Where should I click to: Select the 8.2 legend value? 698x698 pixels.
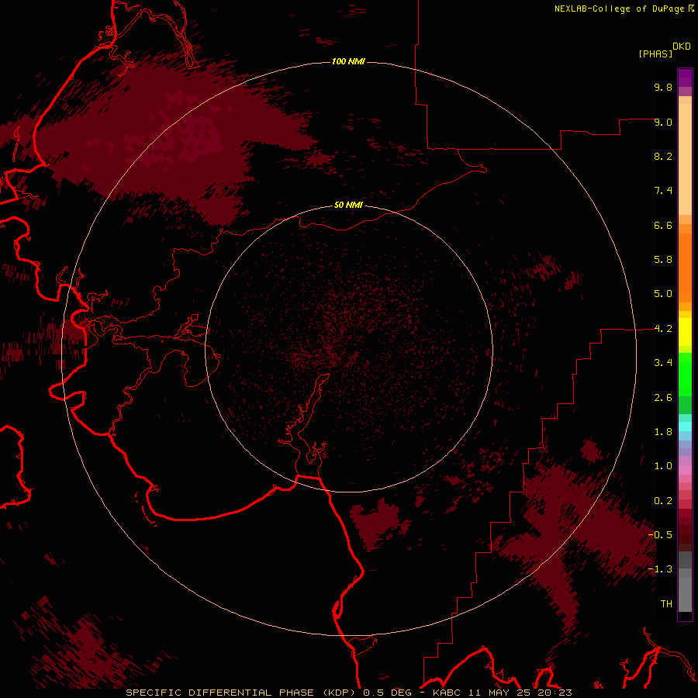pos(663,156)
